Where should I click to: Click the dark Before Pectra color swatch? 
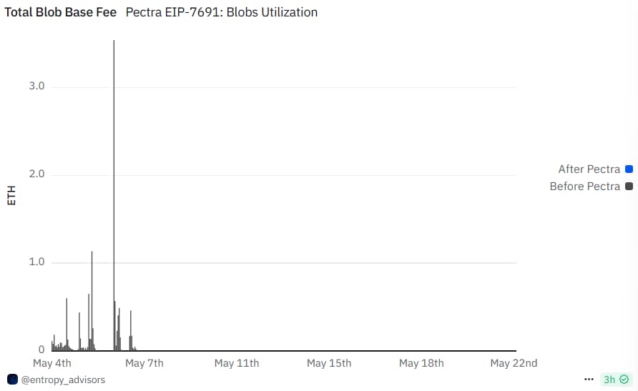629,187
